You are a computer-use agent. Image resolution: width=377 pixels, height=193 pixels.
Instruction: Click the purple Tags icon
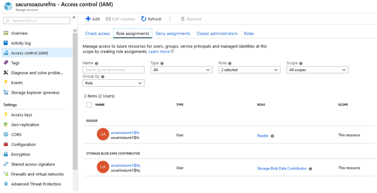pos(6,62)
